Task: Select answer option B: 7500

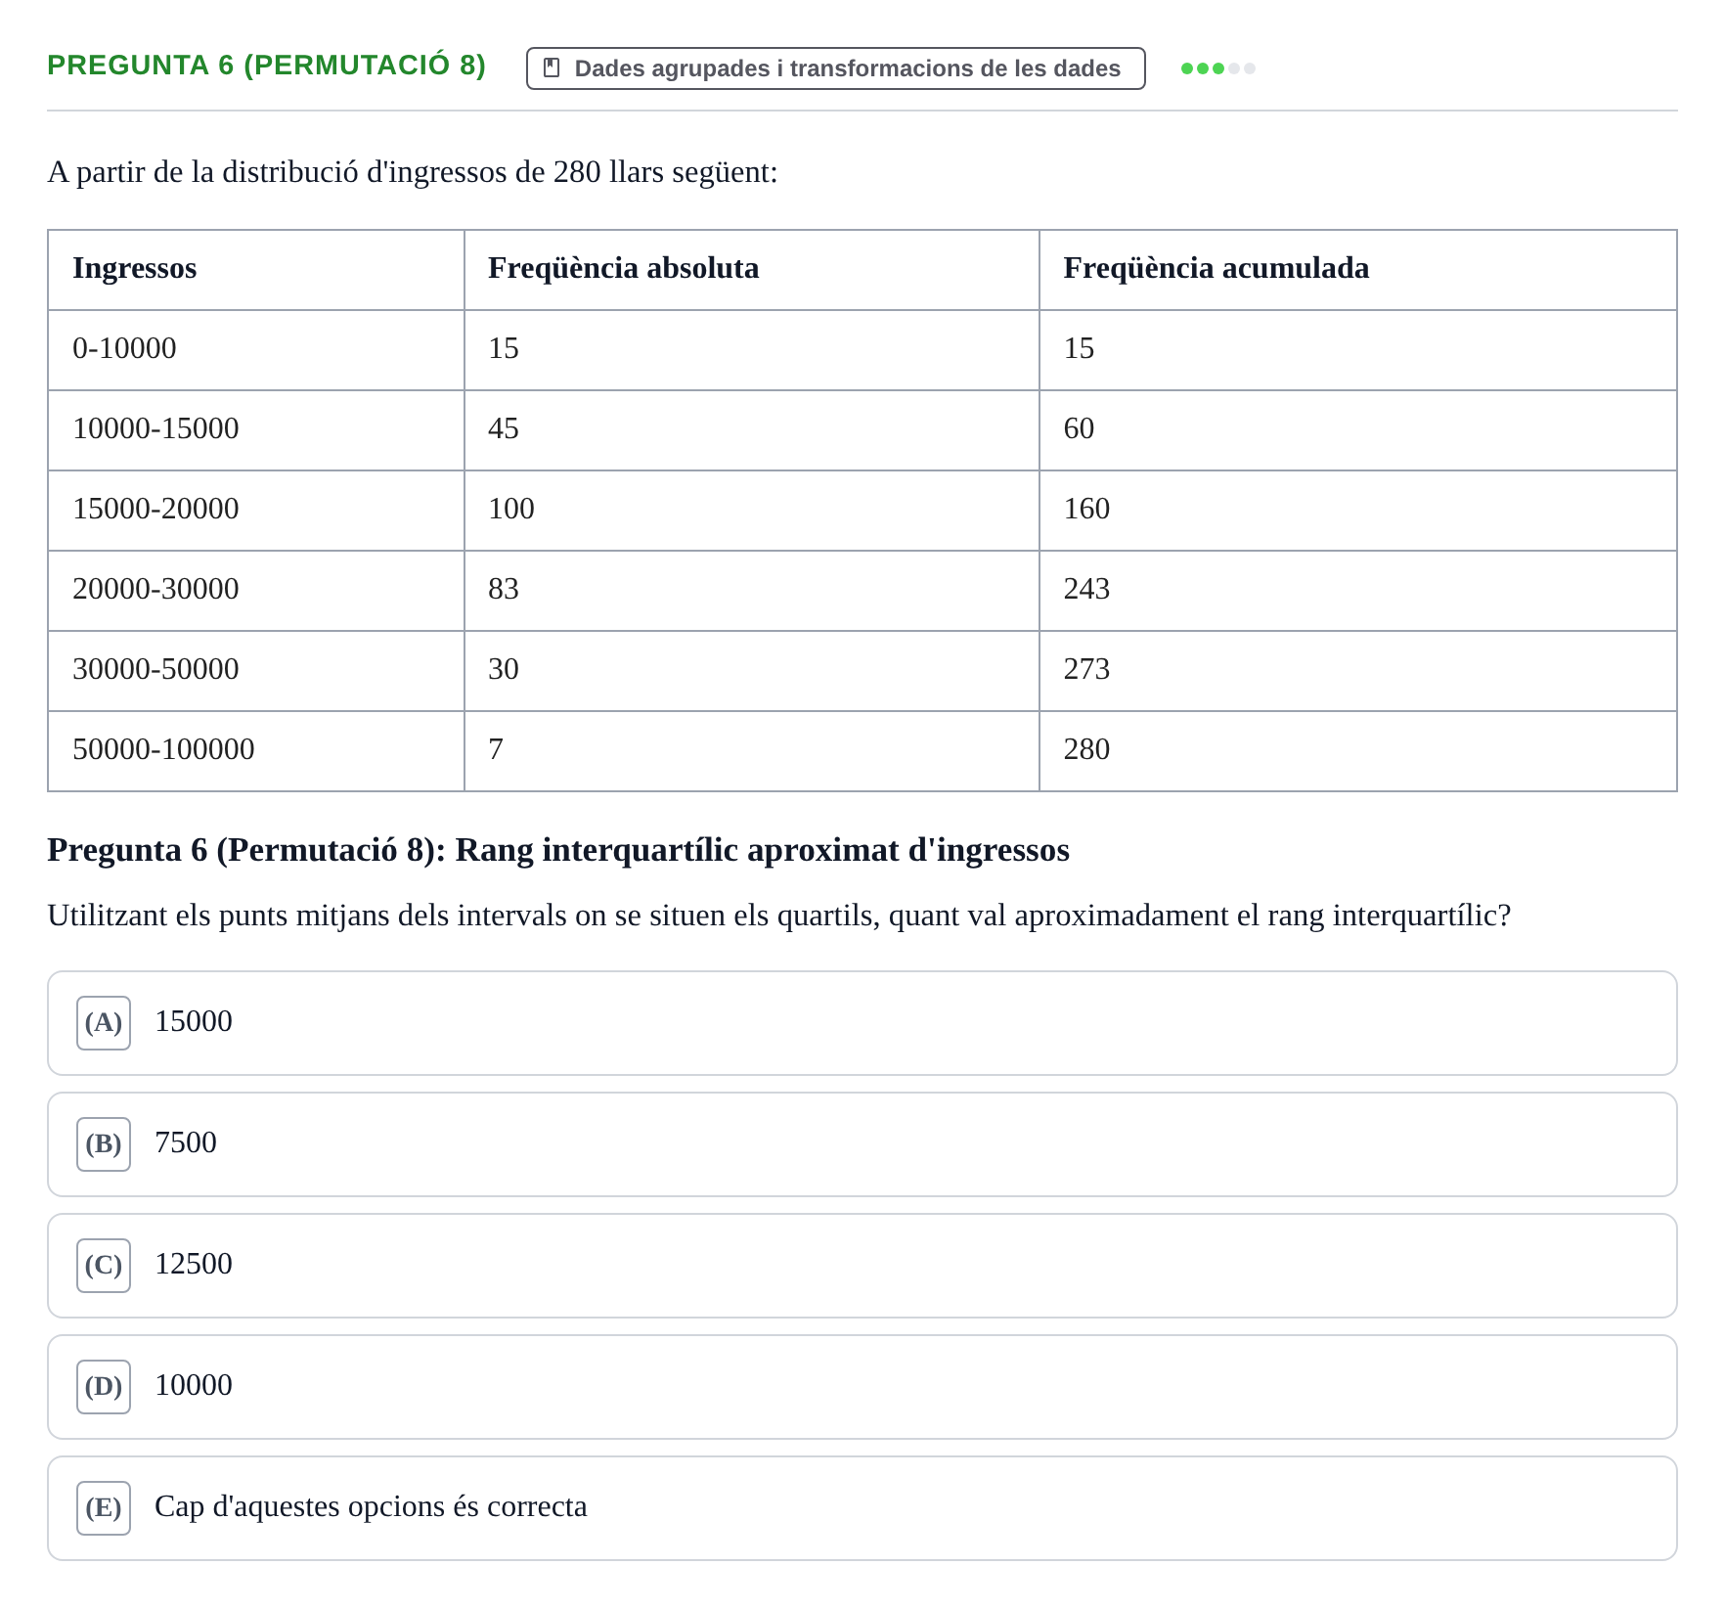Action: [862, 1144]
